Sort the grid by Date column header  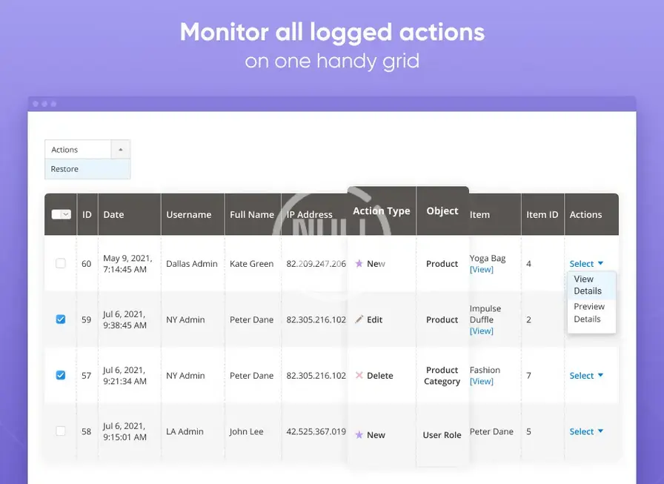tap(113, 215)
